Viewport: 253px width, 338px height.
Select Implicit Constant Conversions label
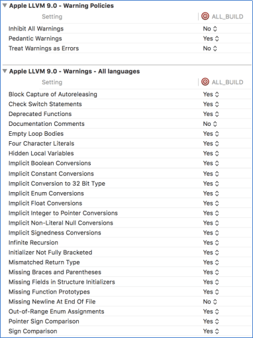click(x=51, y=174)
